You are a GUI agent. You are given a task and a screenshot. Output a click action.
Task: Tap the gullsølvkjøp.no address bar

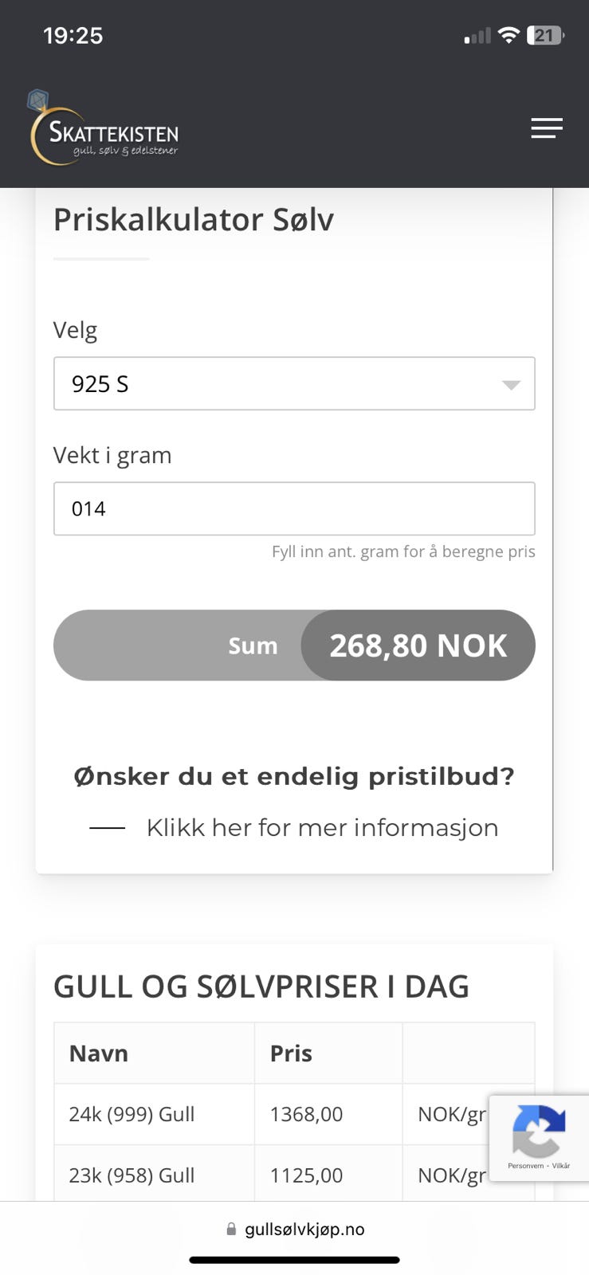(304, 1229)
